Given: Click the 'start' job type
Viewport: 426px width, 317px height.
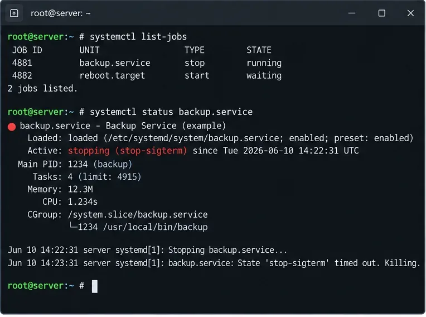Looking at the screenshot, I should [x=197, y=75].
